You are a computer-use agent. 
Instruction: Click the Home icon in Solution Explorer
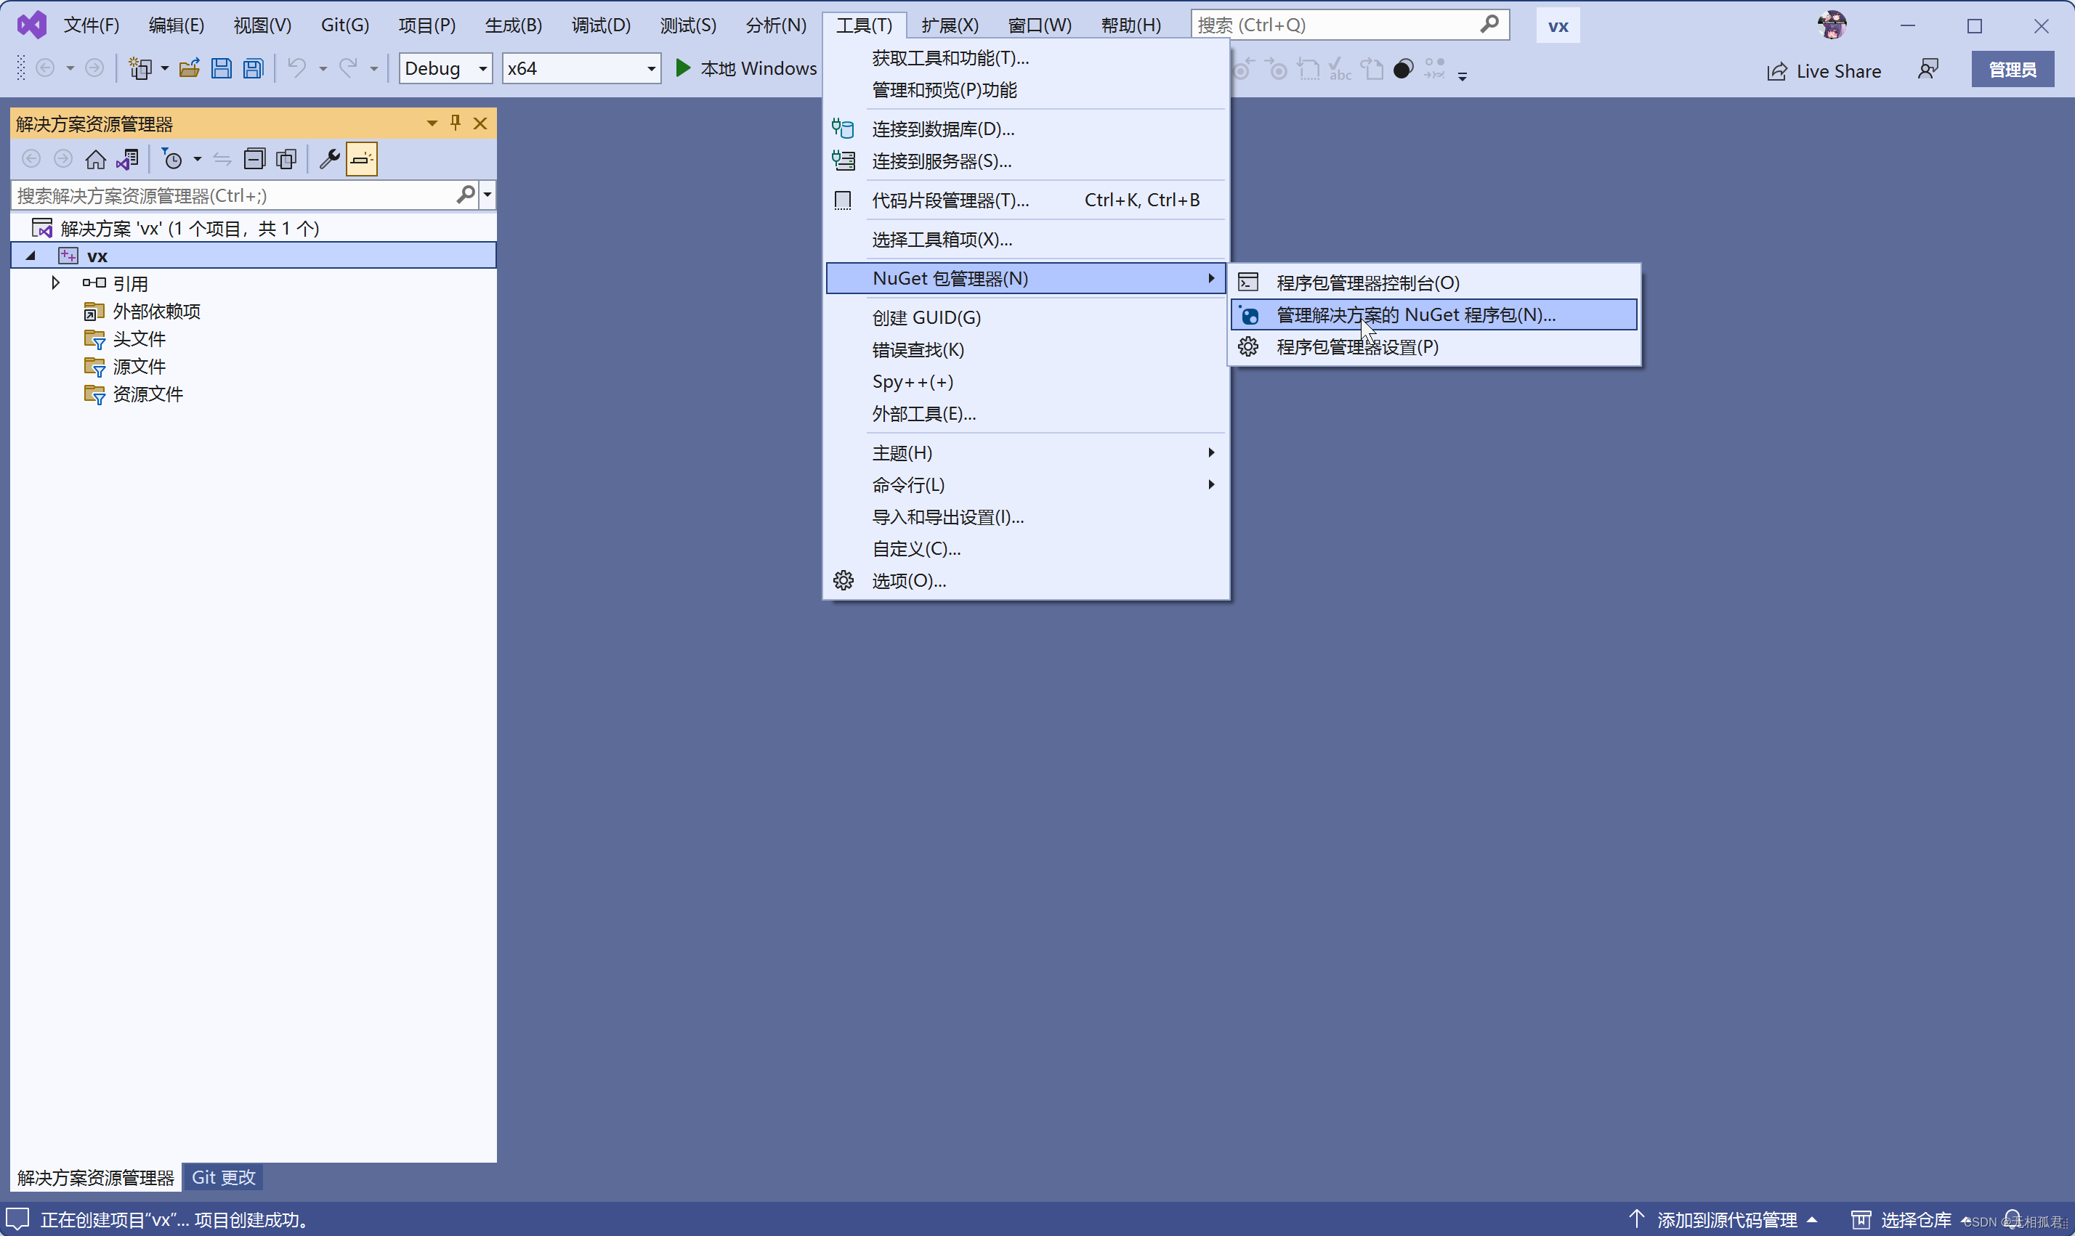click(96, 159)
